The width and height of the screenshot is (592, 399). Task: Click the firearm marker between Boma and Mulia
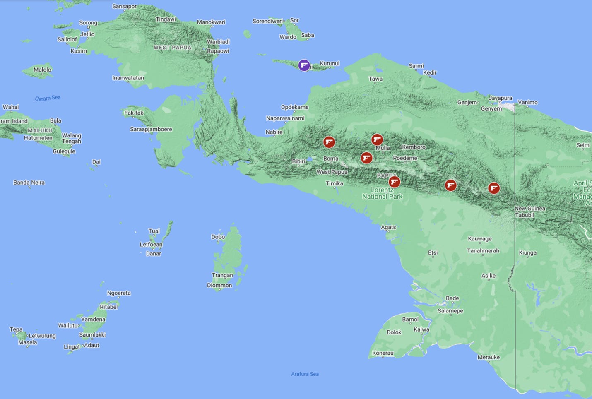(x=366, y=158)
